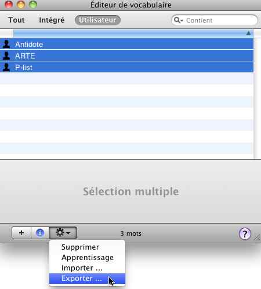Open the search magnifier options dropdown
Viewport: 261px width, 289px height.
click(178, 20)
